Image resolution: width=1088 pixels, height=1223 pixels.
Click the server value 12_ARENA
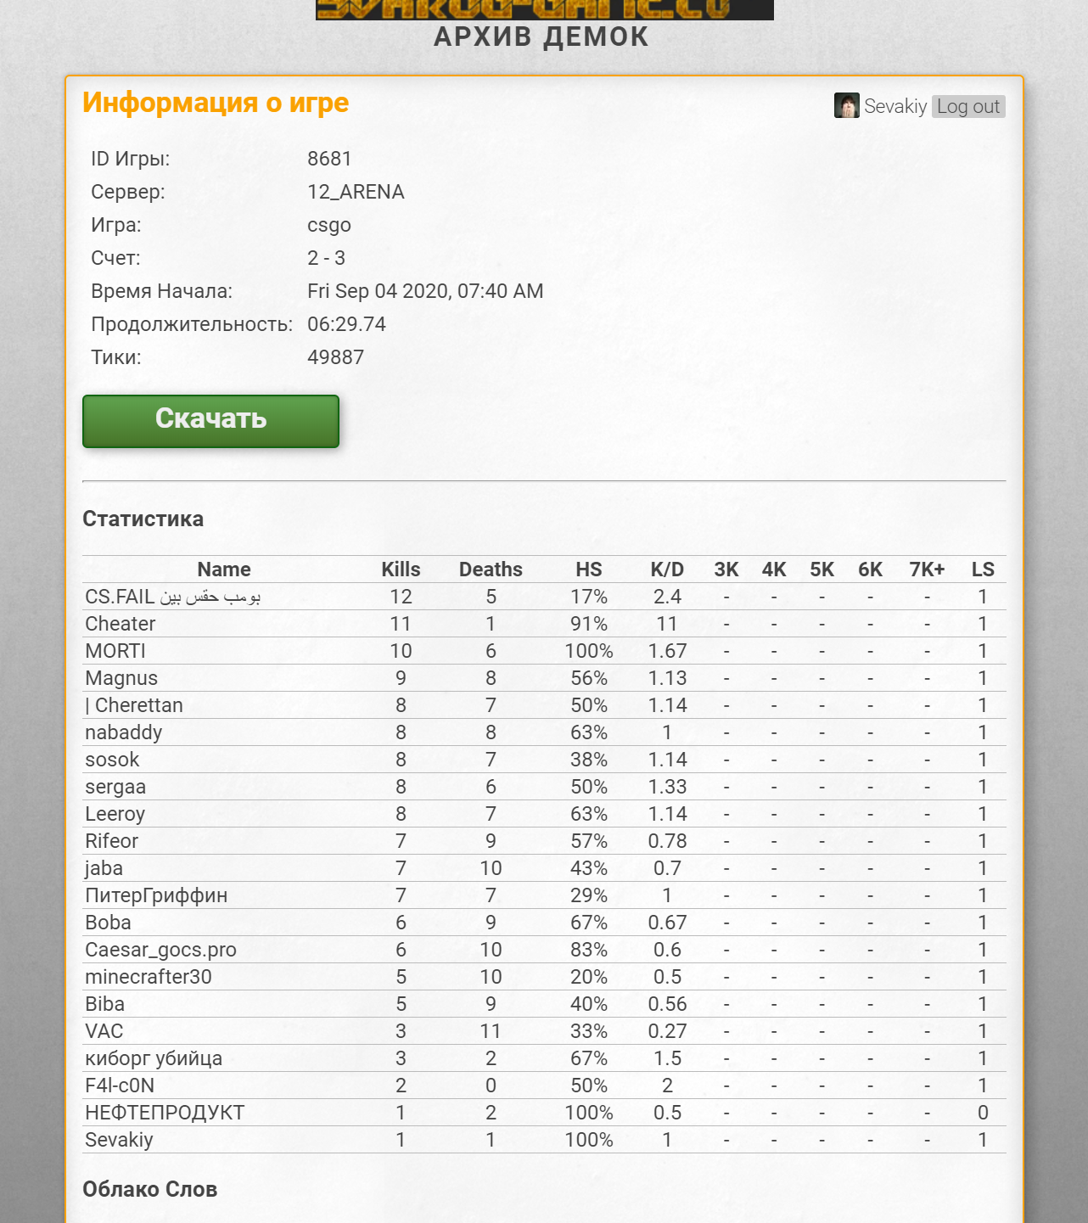click(356, 192)
